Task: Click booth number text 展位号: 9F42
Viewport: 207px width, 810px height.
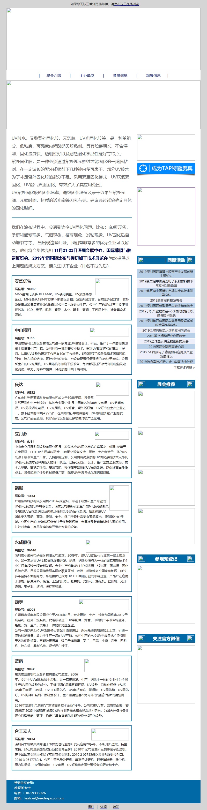Action: (x=25, y=669)
